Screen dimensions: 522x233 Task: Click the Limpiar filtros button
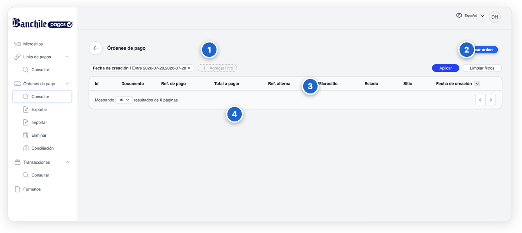pos(482,68)
